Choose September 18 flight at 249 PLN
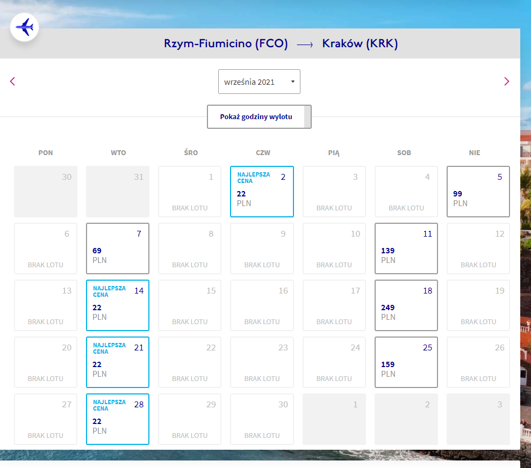Viewport: 531px width, 468px height. [406, 305]
